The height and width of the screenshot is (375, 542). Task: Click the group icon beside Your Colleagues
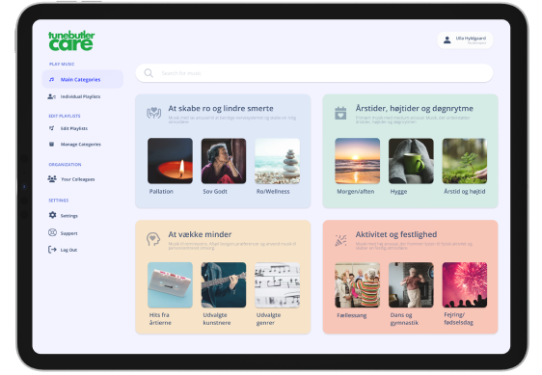coord(52,179)
